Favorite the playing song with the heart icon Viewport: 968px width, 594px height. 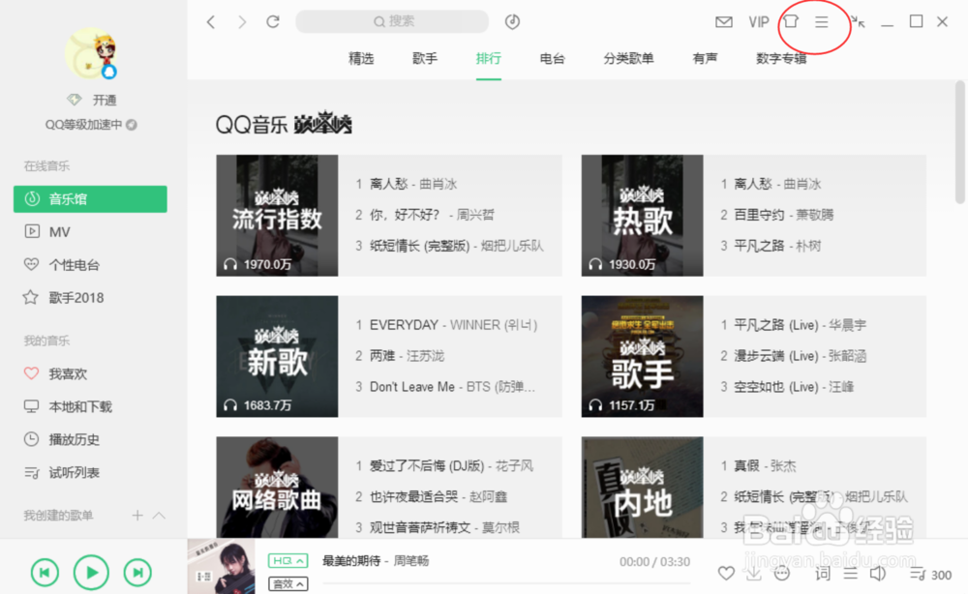coord(727,573)
